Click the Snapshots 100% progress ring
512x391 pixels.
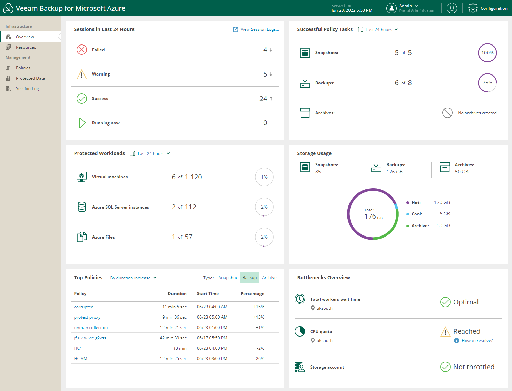[488, 53]
